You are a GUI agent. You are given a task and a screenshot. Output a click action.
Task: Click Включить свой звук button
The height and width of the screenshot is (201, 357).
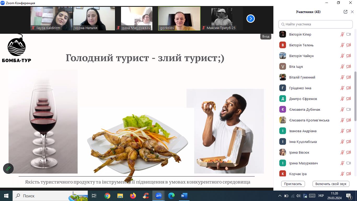(x=331, y=184)
